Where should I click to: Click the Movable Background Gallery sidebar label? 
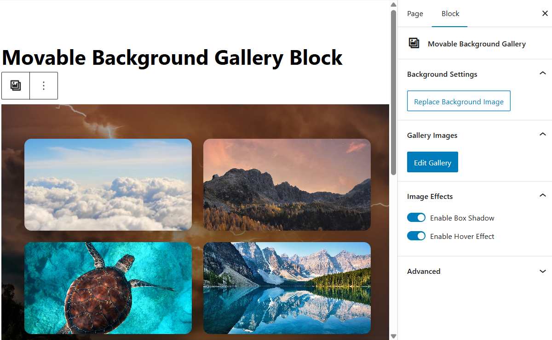point(477,44)
